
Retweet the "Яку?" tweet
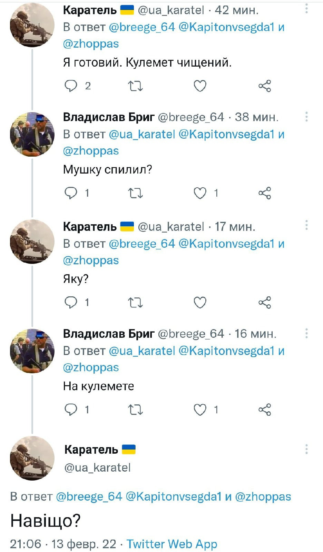pyautogui.click(x=135, y=303)
